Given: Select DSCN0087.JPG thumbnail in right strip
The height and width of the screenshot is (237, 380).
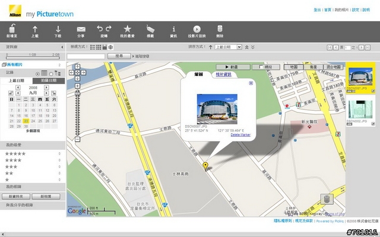Looking at the screenshot, I should (360, 78).
